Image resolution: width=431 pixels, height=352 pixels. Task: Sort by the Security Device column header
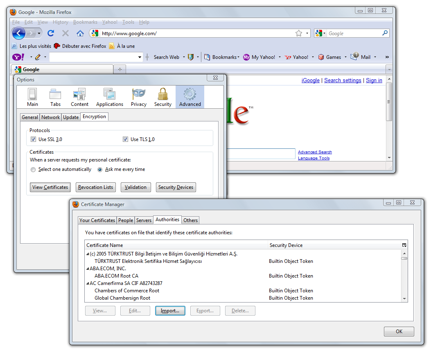(x=334, y=245)
